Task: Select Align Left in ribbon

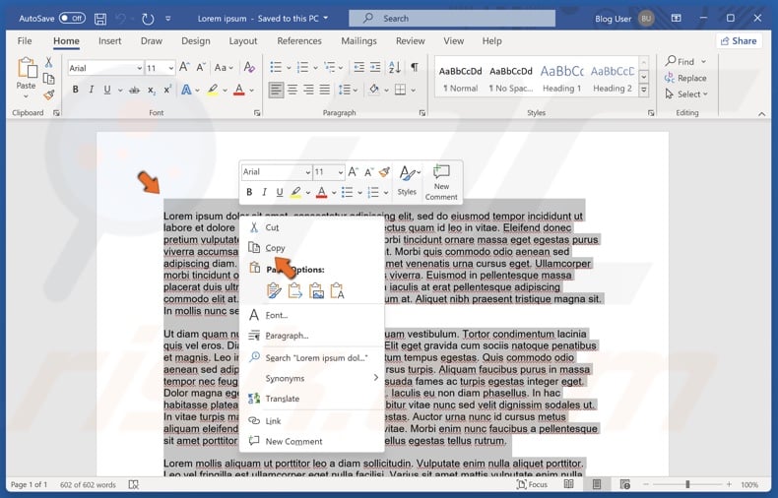Action: coord(277,90)
